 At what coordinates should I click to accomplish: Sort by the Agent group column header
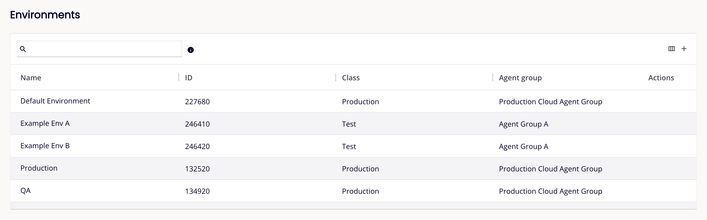coord(520,78)
